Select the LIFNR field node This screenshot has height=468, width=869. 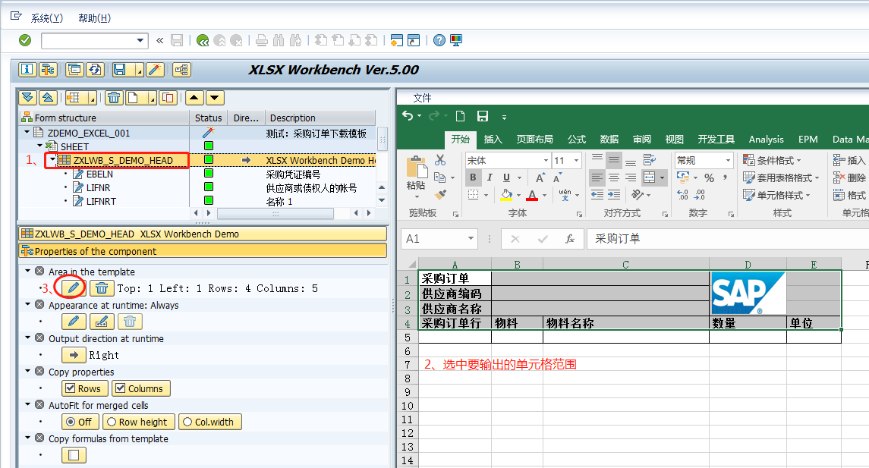coord(98,188)
